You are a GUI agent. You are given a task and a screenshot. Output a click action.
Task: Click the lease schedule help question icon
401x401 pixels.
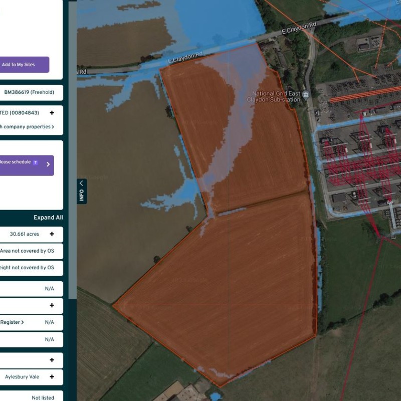35,162
